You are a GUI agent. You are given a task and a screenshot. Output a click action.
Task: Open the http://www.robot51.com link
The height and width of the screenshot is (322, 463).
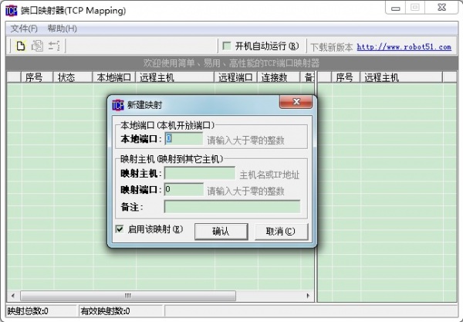(x=404, y=46)
